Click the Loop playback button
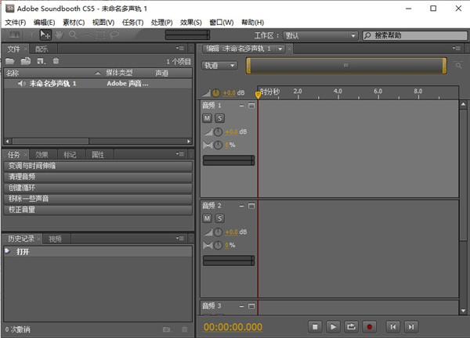 tap(352, 326)
